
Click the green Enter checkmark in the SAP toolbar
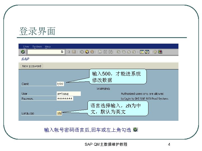click(23, 52)
